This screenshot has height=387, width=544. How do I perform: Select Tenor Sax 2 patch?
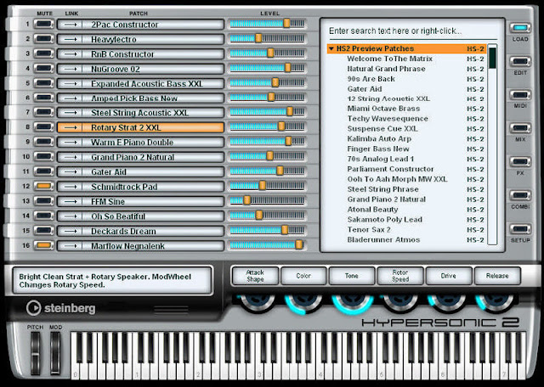coord(369,230)
